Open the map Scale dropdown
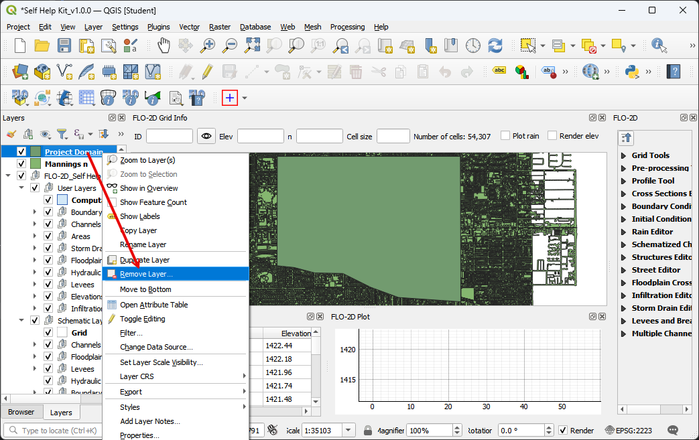Screen dimensions: 699x440 pyautogui.click(x=348, y=430)
